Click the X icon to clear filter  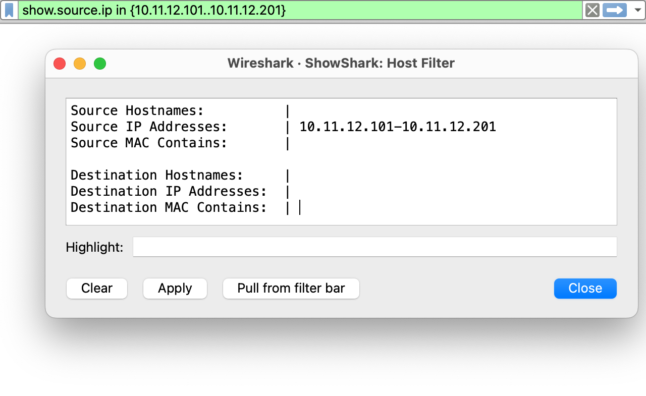pos(591,10)
